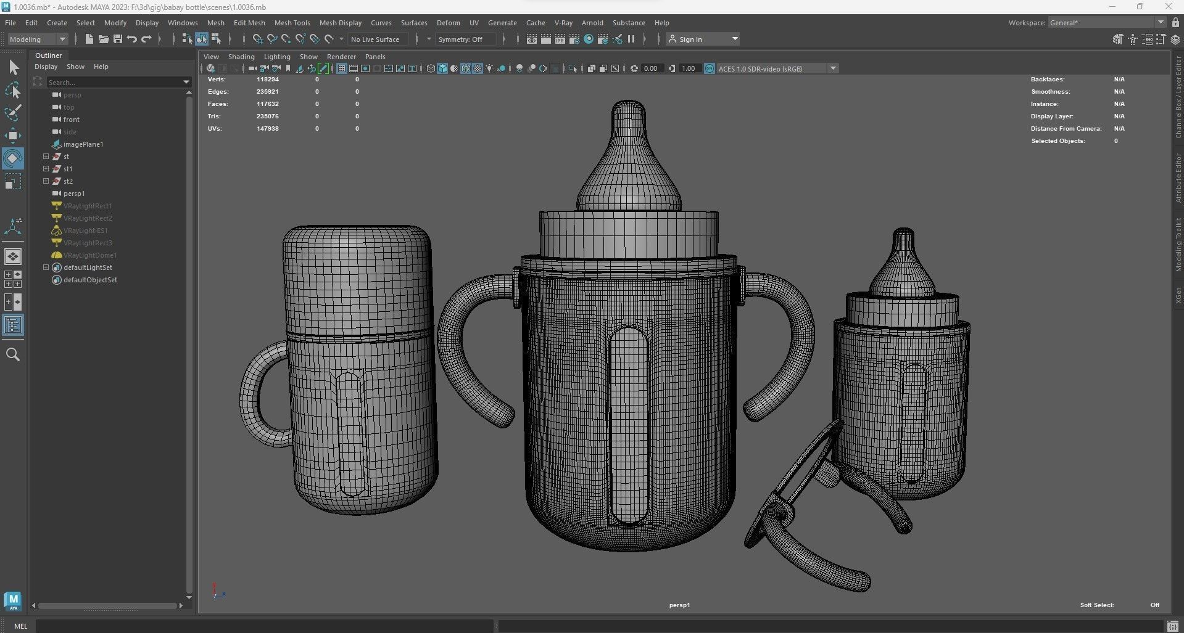Screen dimensions: 1184x633
Task: Toggle wireframe shading in viewport toolbar
Action: click(x=431, y=68)
